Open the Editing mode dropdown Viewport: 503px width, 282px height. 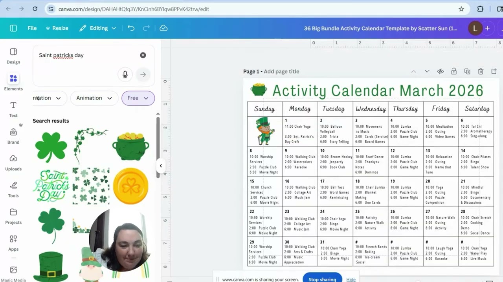point(97,28)
